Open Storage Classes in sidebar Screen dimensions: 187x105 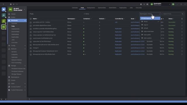pos(16,74)
